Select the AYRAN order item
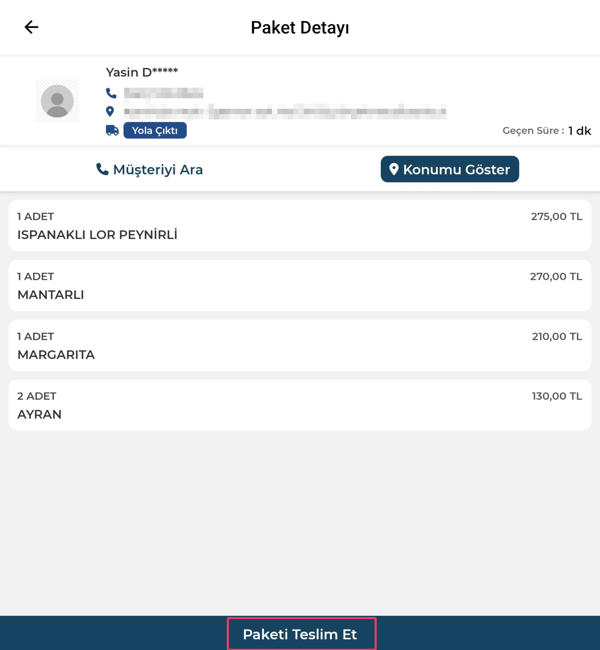600x650 pixels. pyautogui.click(x=300, y=405)
